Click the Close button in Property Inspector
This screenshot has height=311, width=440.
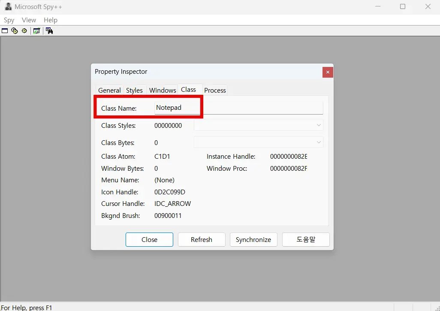tap(149, 240)
